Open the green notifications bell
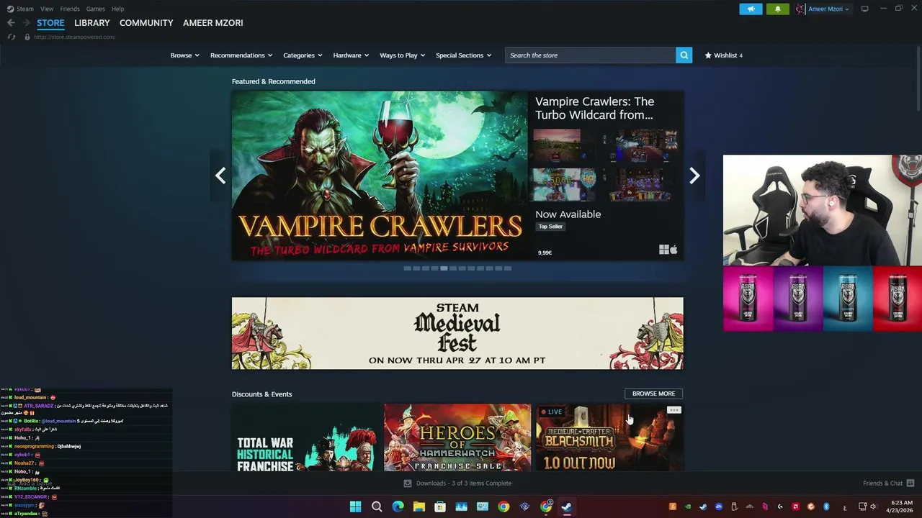The width and height of the screenshot is (922, 518). point(777,9)
